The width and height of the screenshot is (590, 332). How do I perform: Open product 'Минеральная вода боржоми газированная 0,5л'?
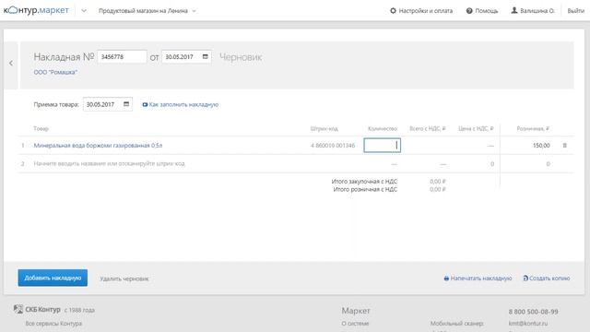click(x=98, y=146)
